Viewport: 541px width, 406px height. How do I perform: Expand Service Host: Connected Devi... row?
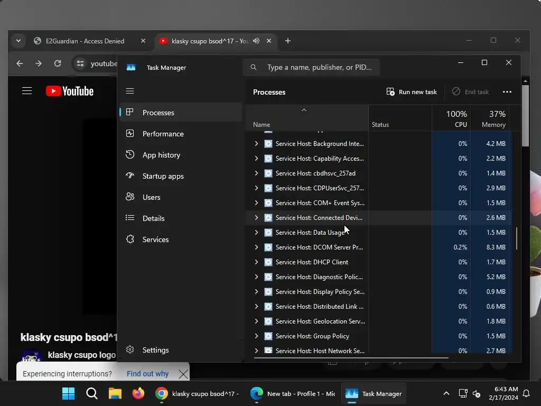coord(256,217)
